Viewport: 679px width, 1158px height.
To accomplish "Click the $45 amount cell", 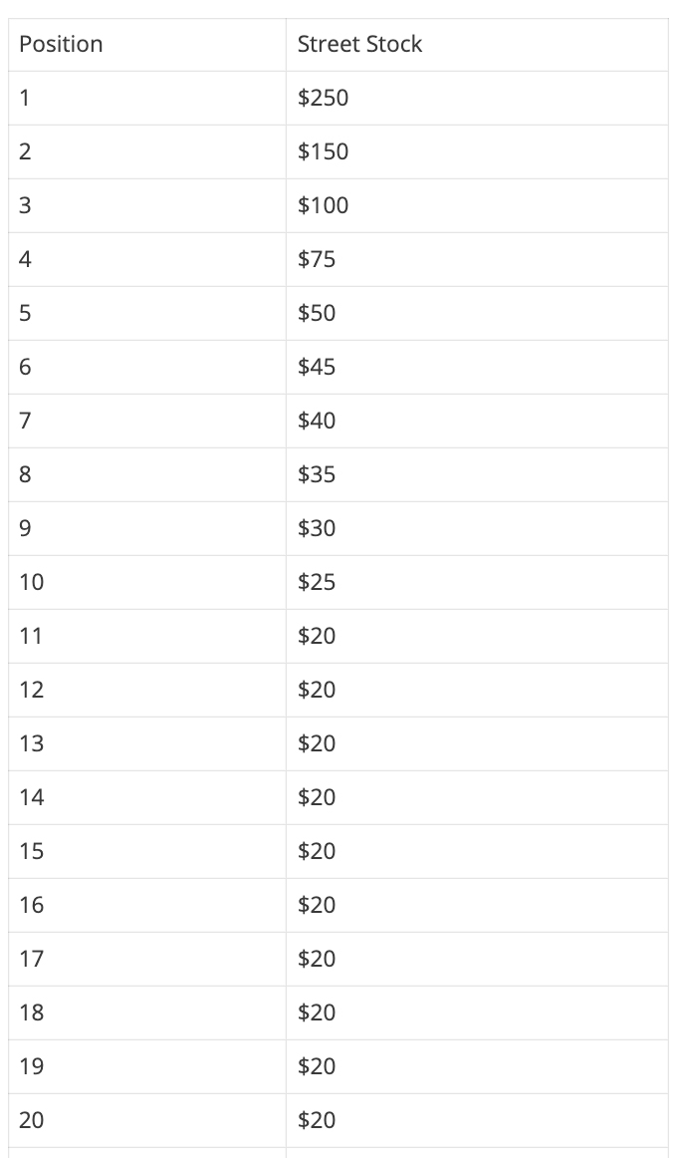I will point(477,368).
